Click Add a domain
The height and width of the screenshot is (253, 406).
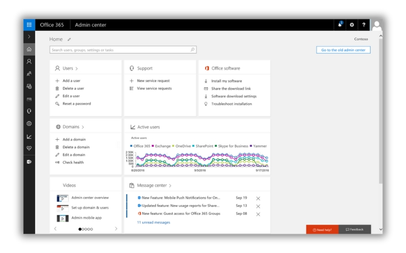pyautogui.click(x=74, y=140)
